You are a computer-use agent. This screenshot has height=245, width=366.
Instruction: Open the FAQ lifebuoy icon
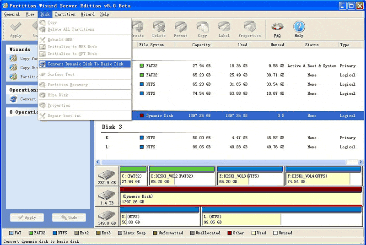point(277,27)
